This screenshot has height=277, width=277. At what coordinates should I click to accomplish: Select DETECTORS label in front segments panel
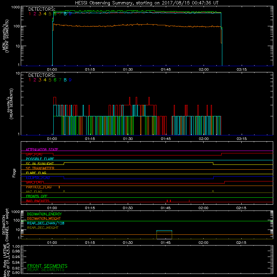(42, 9)
